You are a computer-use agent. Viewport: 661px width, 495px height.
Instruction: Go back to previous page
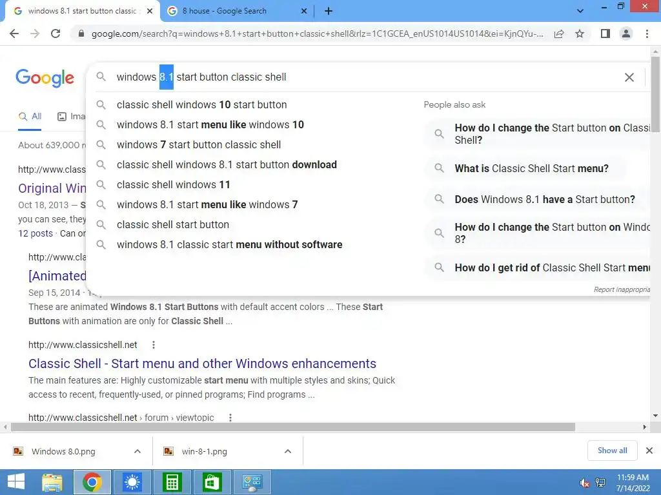coord(14,34)
